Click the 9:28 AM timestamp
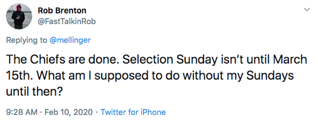 pyautogui.click(x=21, y=112)
